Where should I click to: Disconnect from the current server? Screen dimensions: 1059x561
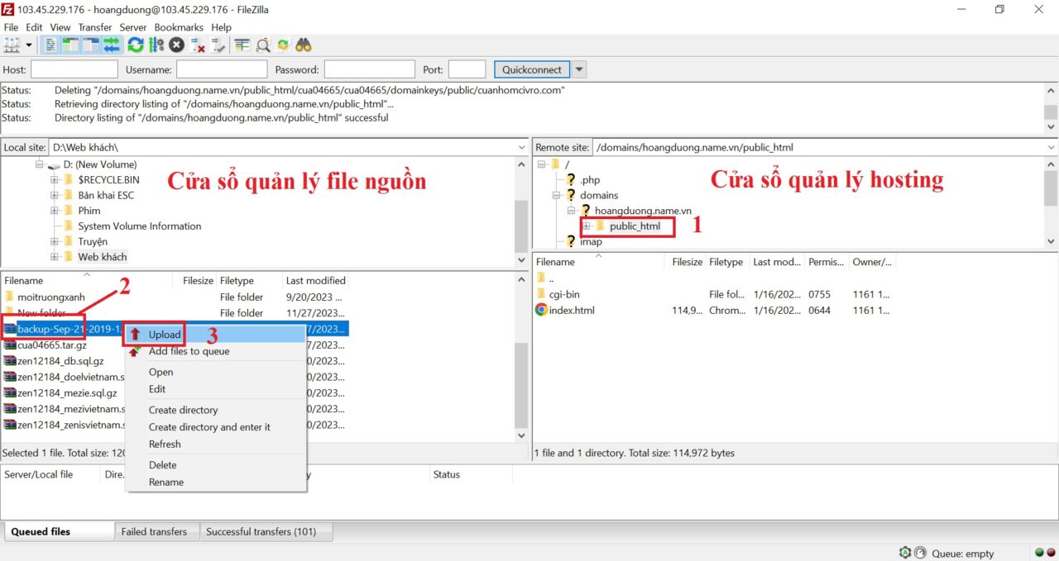coord(198,45)
